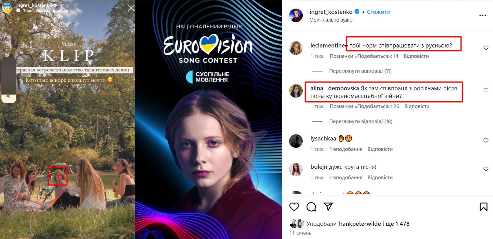The height and width of the screenshot is (239, 493).
Task: Like the post with the heart icon
Action: click(294, 207)
